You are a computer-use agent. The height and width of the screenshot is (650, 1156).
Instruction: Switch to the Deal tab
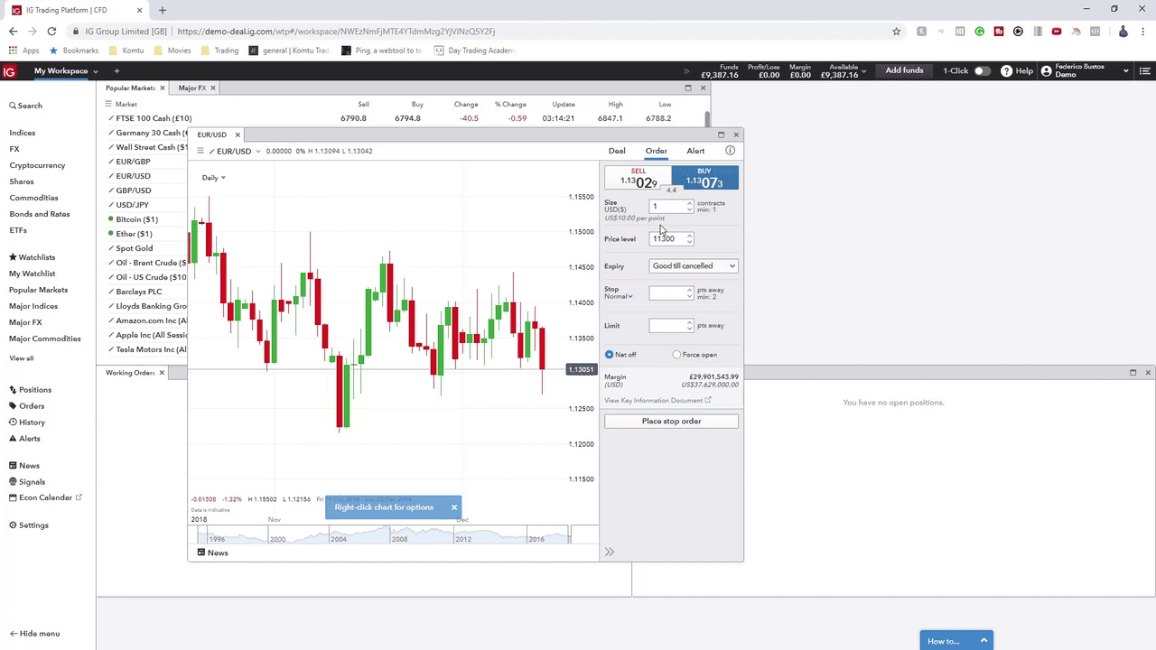(617, 151)
